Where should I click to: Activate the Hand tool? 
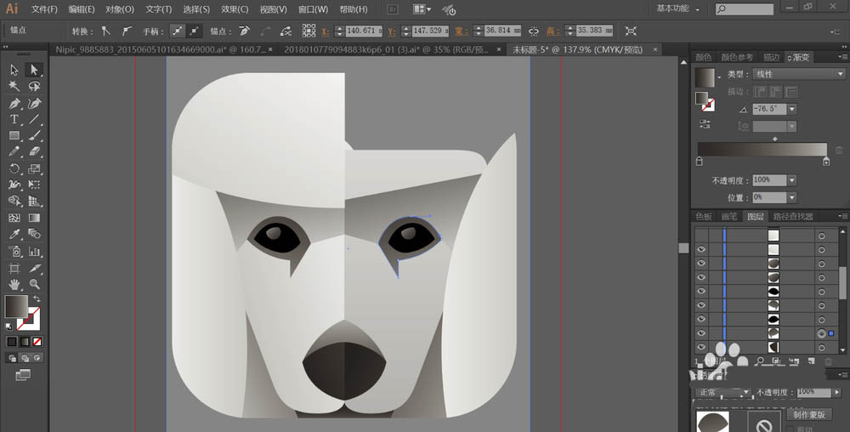[14, 284]
